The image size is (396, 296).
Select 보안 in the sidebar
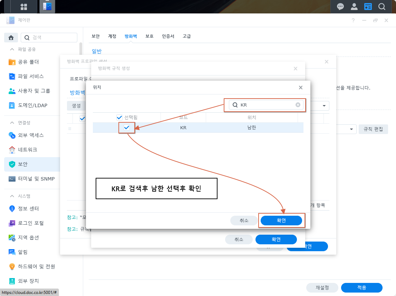click(x=32, y=164)
